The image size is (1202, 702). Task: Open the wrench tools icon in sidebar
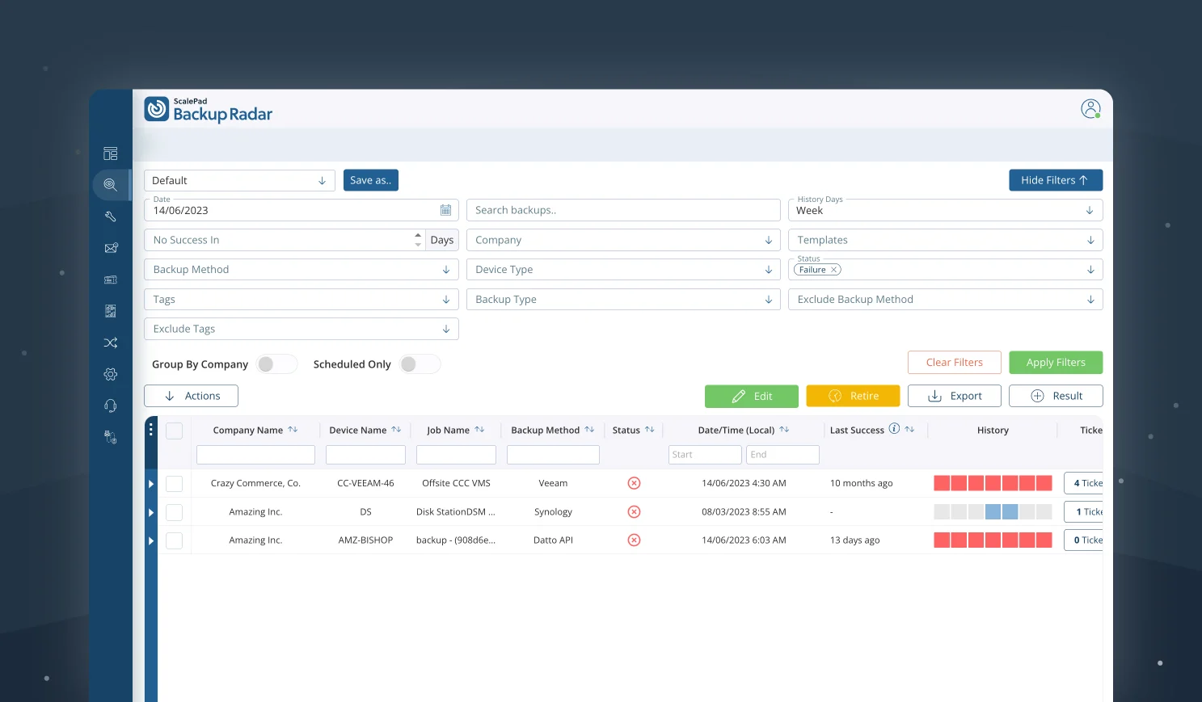point(111,216)
